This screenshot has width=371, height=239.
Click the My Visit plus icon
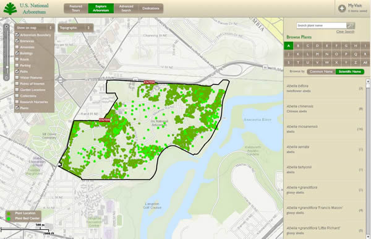click(342, 9)
